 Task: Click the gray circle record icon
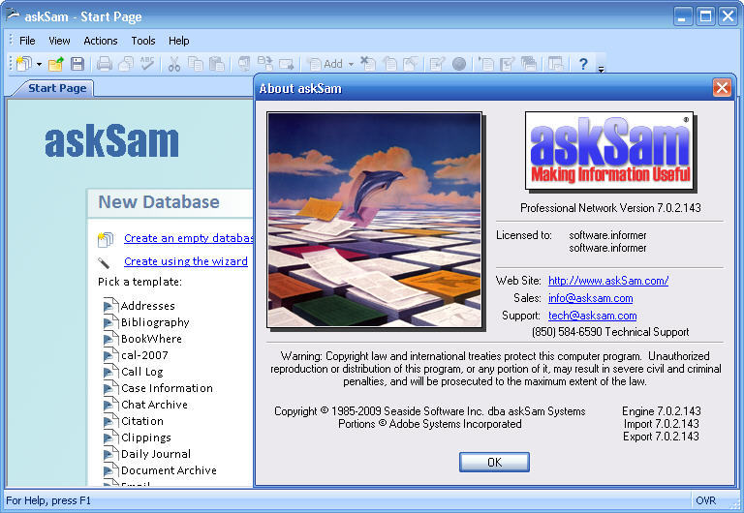click(459, 64)
